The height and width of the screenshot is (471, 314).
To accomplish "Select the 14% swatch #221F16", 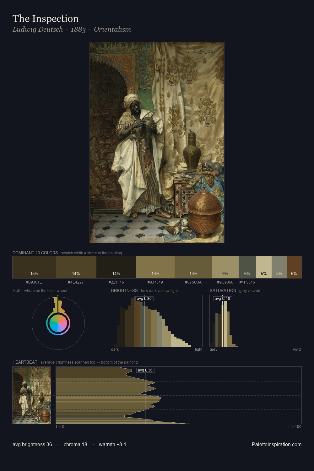I will [x=116, y=267].
